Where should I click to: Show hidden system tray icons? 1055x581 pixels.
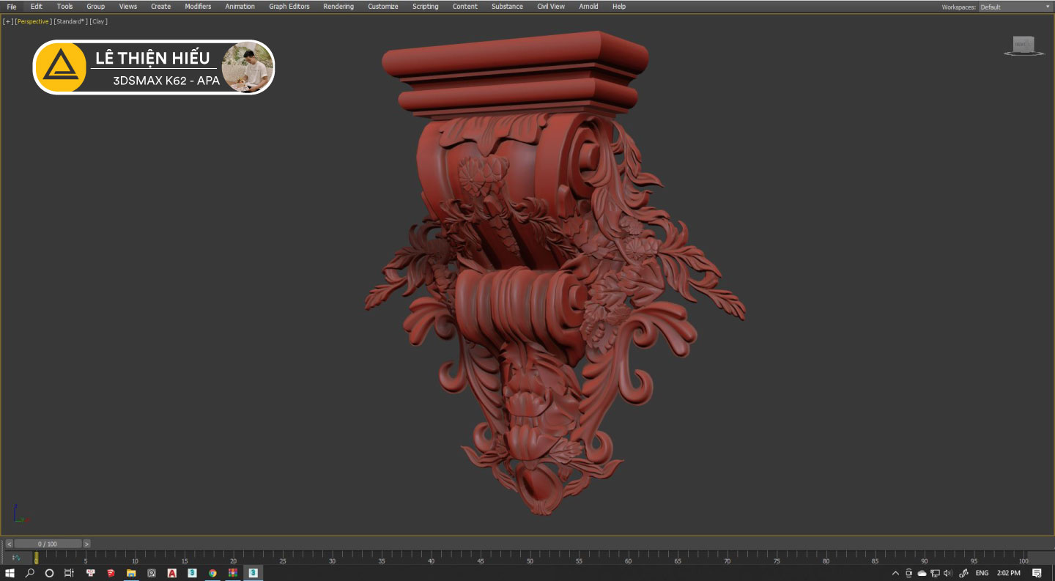point(895,573)
